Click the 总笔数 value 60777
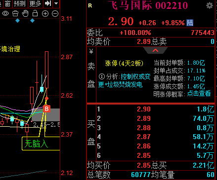217x180 pixels. (x=141, y=175)
